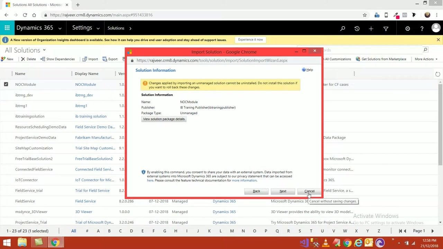Uncheck the NOCModule row checkbox
Image resolution: width=443 pixels, height=249 pixels.
(x=6, y=84)
